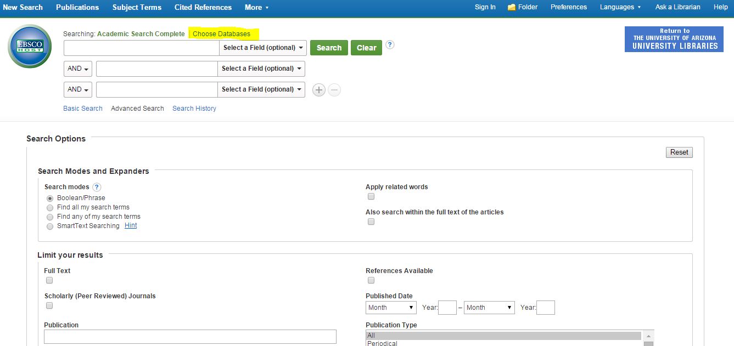Open the first Select a Field dropdown

pos(262,48)
